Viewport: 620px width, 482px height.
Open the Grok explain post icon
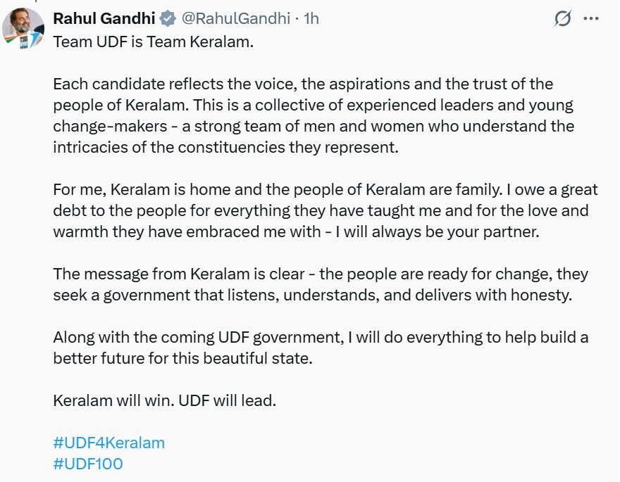click(x=562, y=19)
